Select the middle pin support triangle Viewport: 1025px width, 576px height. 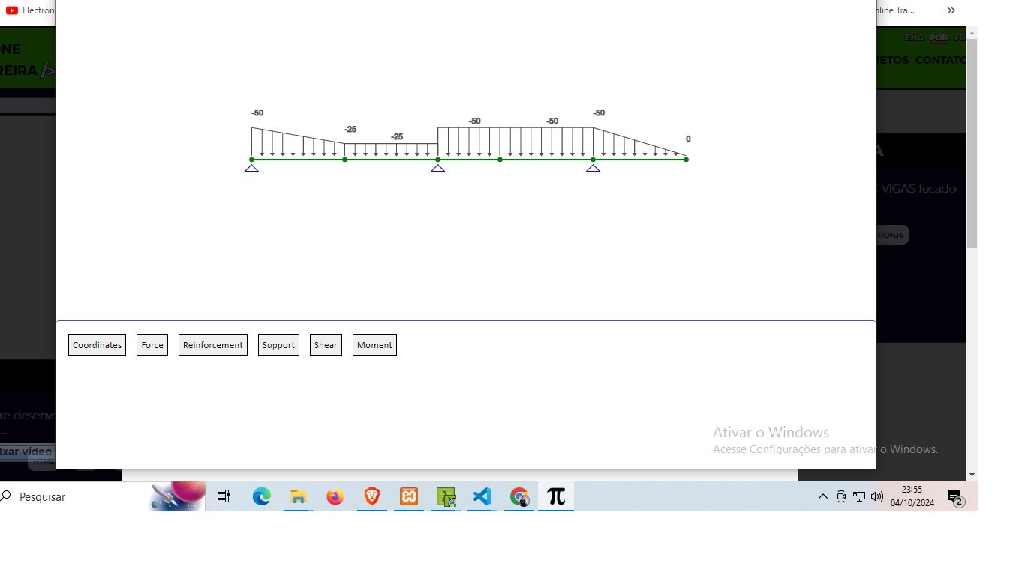click(437, 168)
